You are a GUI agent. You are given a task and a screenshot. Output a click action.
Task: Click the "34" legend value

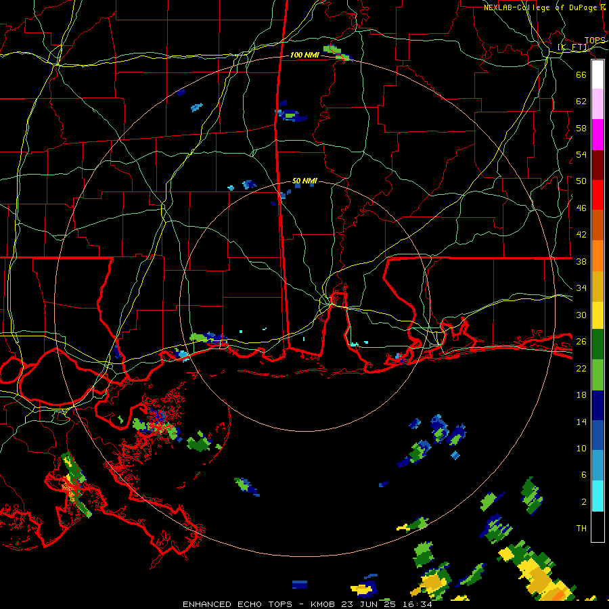581,288
